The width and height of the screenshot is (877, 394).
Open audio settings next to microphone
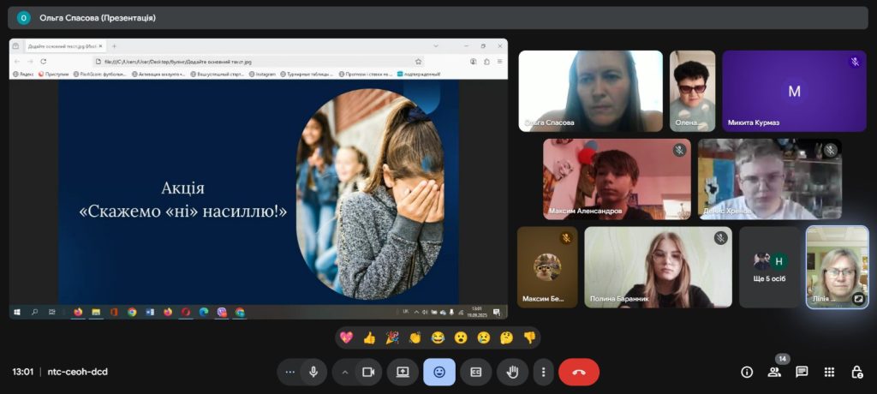[289, 372]
